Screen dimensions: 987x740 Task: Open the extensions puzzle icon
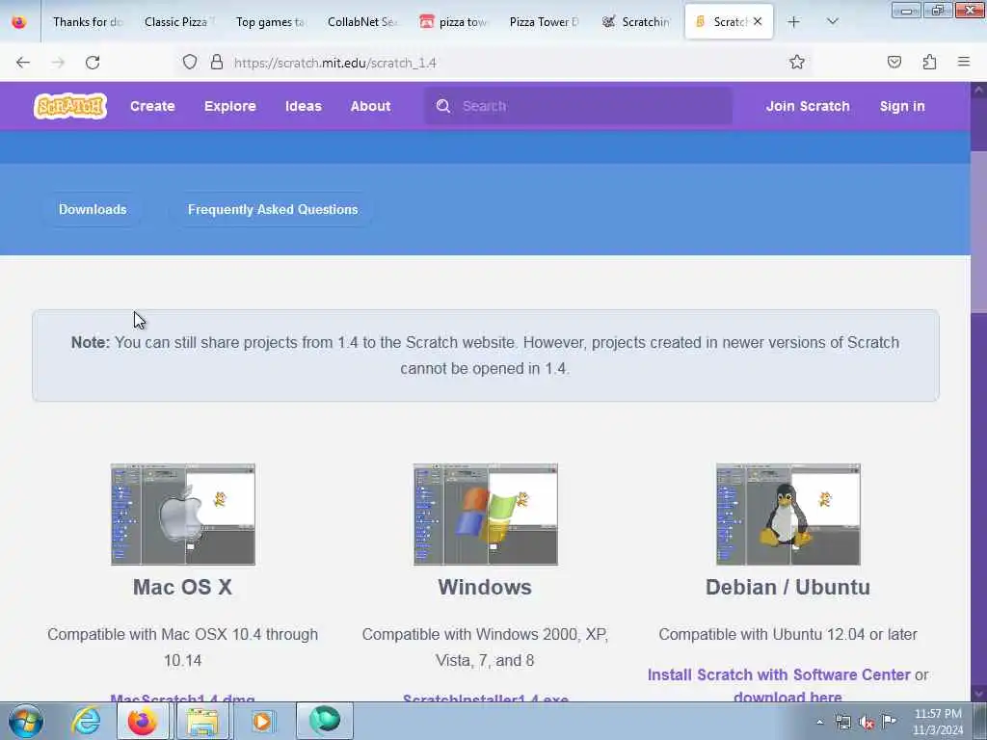[929, 63]
